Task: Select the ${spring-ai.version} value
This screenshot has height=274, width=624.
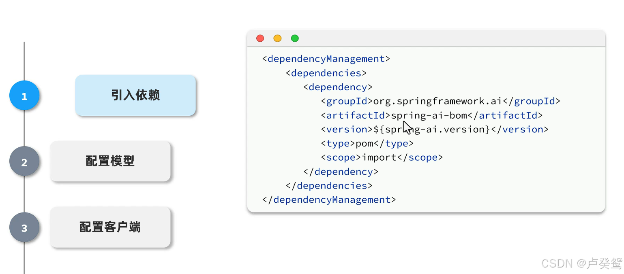Action: 431,130
